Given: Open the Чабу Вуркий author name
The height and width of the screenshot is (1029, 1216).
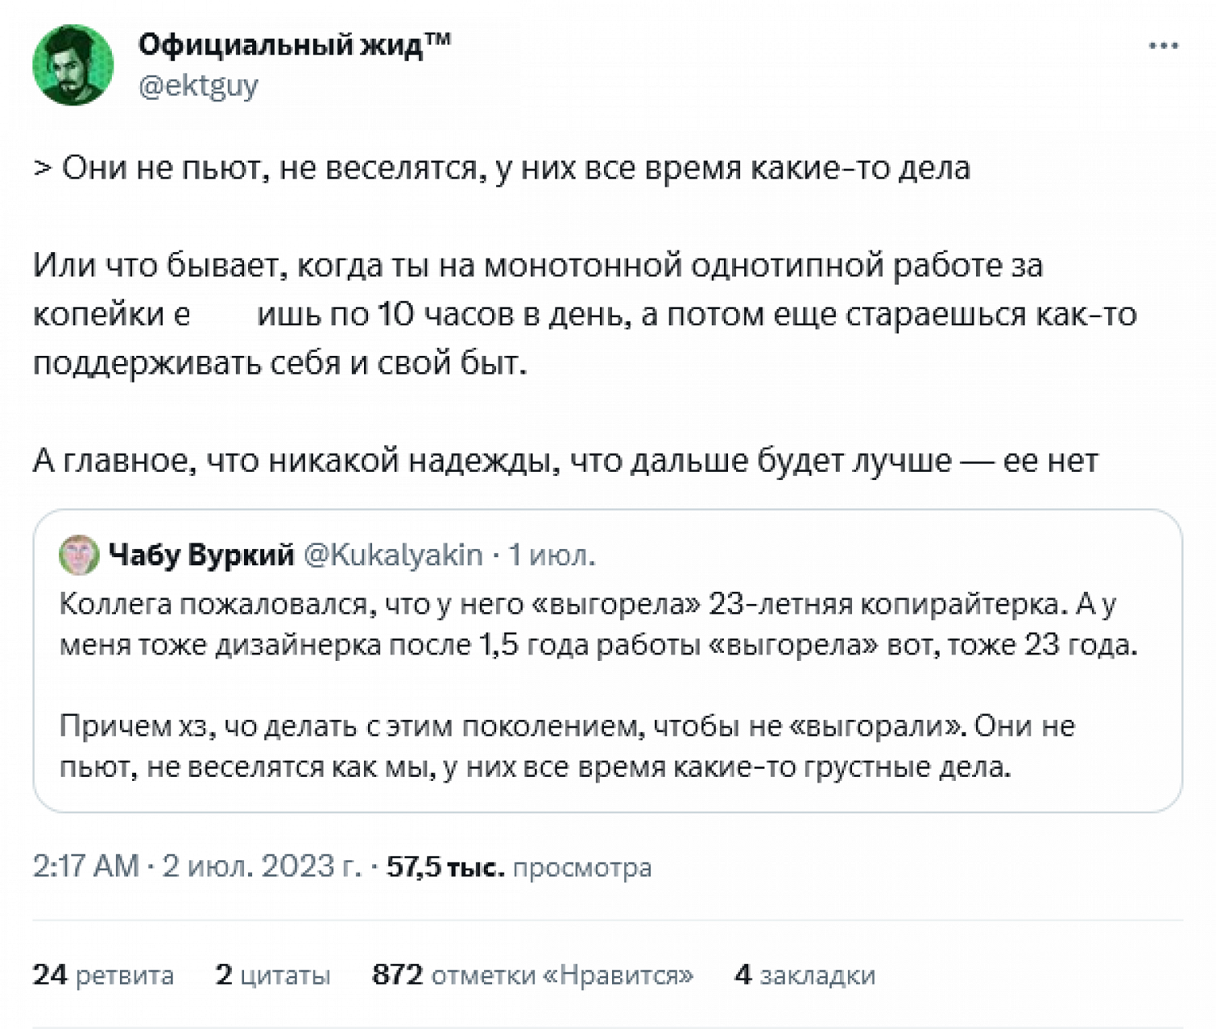Looking at the screenshot, I should point(201,555).
